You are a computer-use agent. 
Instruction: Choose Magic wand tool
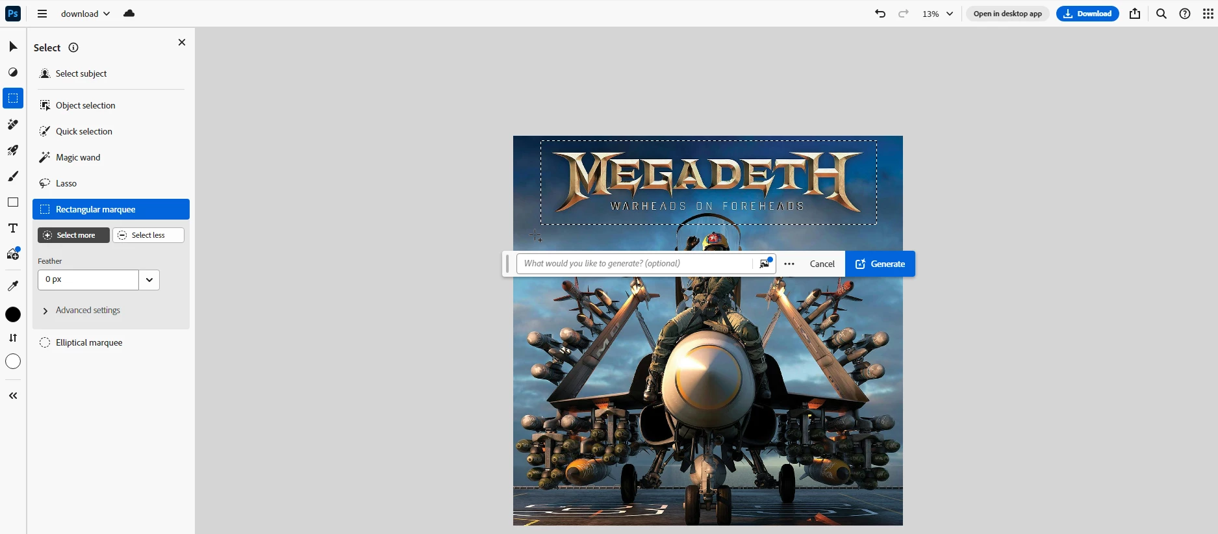111,157
